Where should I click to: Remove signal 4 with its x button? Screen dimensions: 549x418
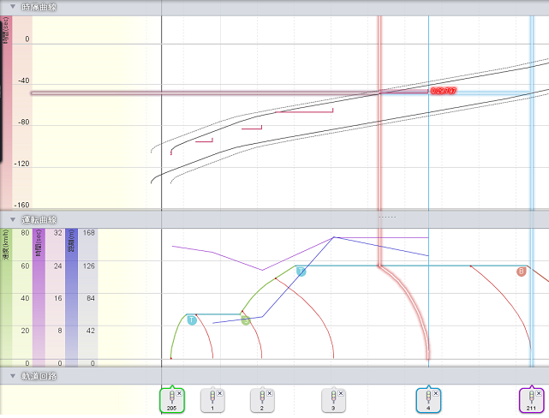(x=436, y=393)
